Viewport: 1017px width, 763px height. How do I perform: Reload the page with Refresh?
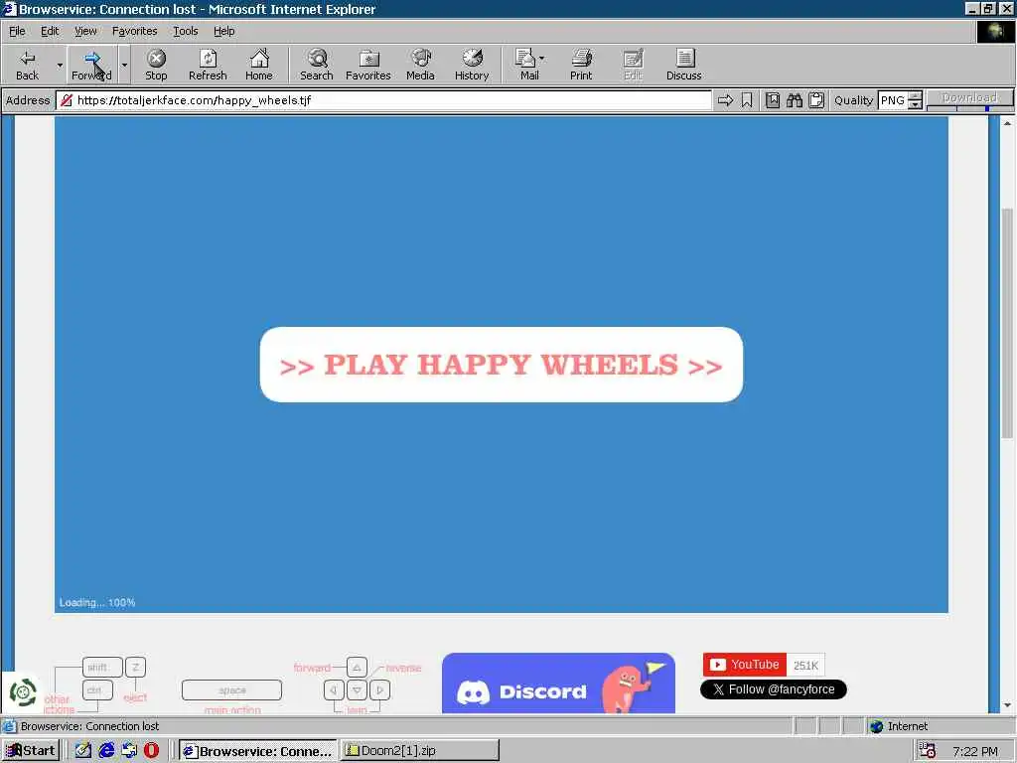[208, 65]
